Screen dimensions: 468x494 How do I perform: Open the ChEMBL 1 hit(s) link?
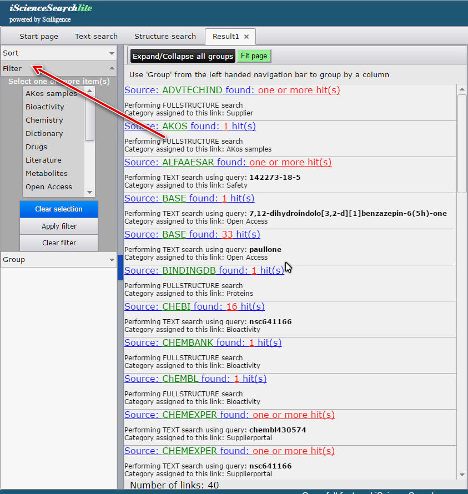(x=195, y=379)
